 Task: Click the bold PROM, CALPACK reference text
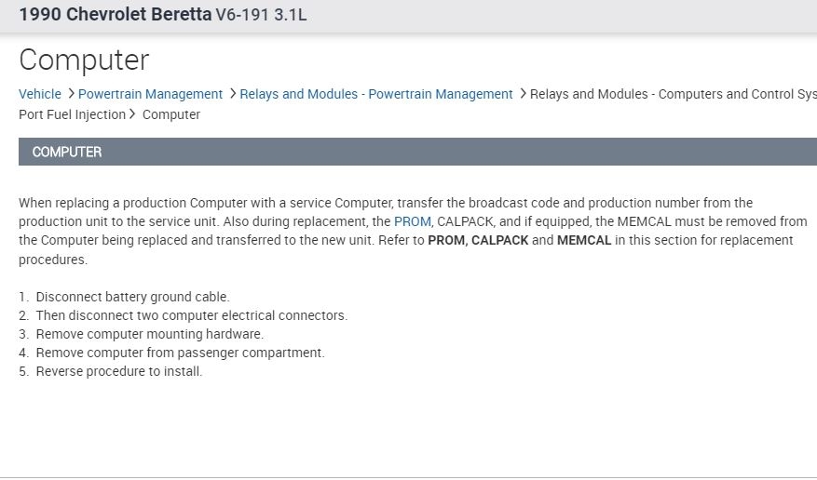coord(478,240)
